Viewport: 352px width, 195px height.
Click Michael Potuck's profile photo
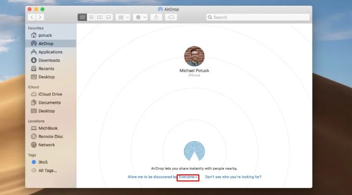(194, 56)
